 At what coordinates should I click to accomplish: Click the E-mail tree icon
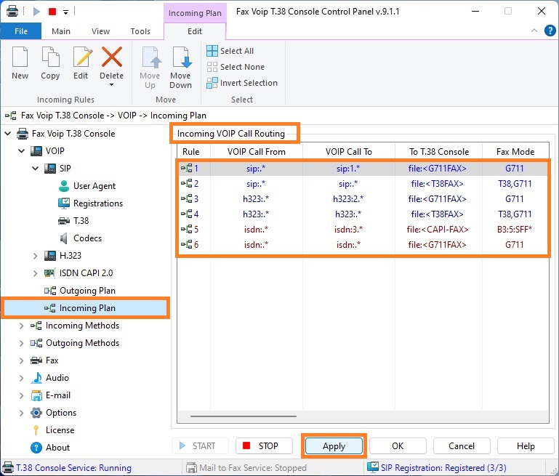pos(36,395)
